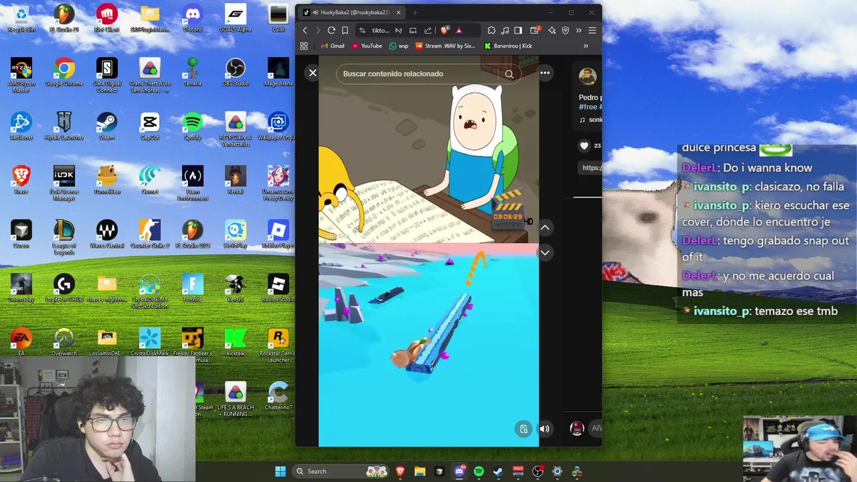Image resolution: width=857 pixels, height=482 pixels.
Task: Open the browser hamburger main menu
Action: [592, 30]
